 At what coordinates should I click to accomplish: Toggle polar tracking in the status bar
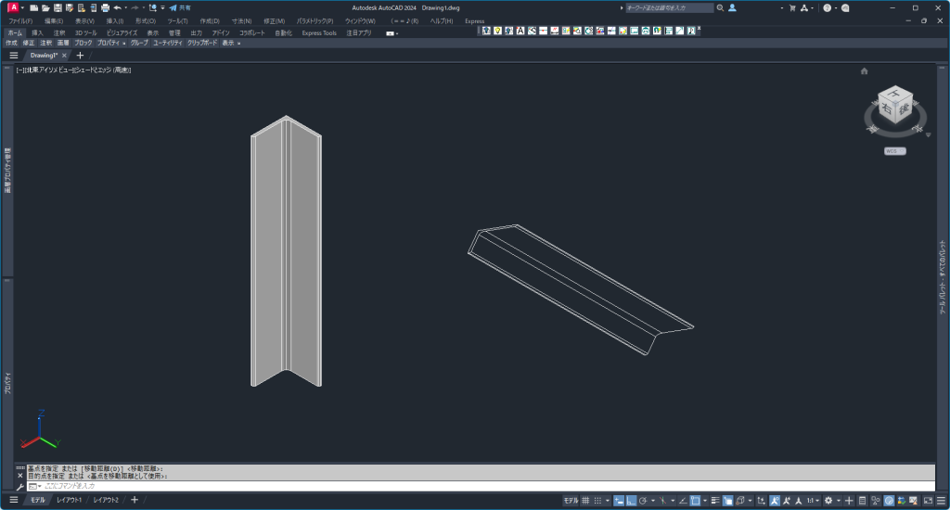click(x=644, y=501)
